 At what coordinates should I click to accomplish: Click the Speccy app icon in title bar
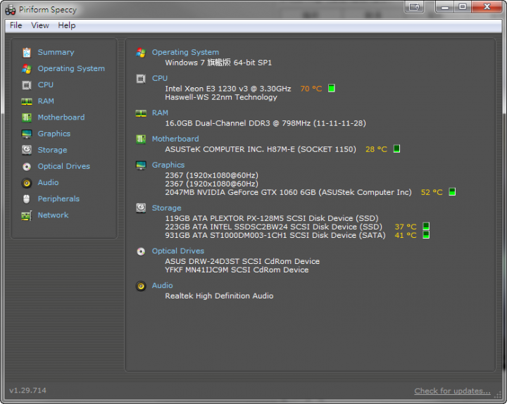pyautogui.click(x=11, y=10)
